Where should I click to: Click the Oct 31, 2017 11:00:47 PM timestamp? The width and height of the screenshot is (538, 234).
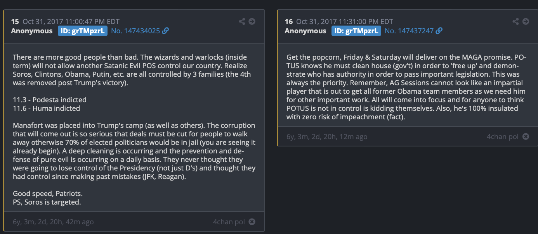(71, 21)
